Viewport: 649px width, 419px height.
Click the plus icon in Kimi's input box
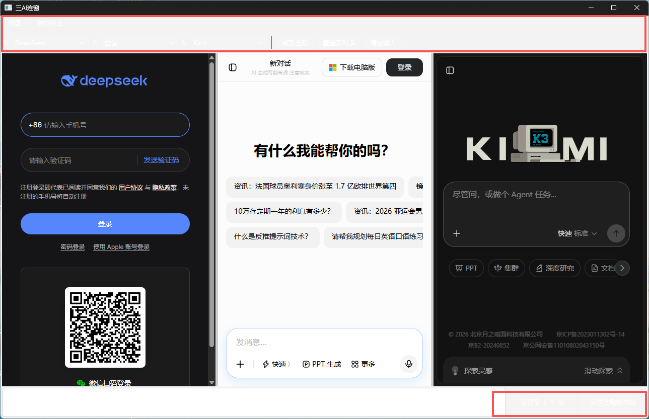457,233
